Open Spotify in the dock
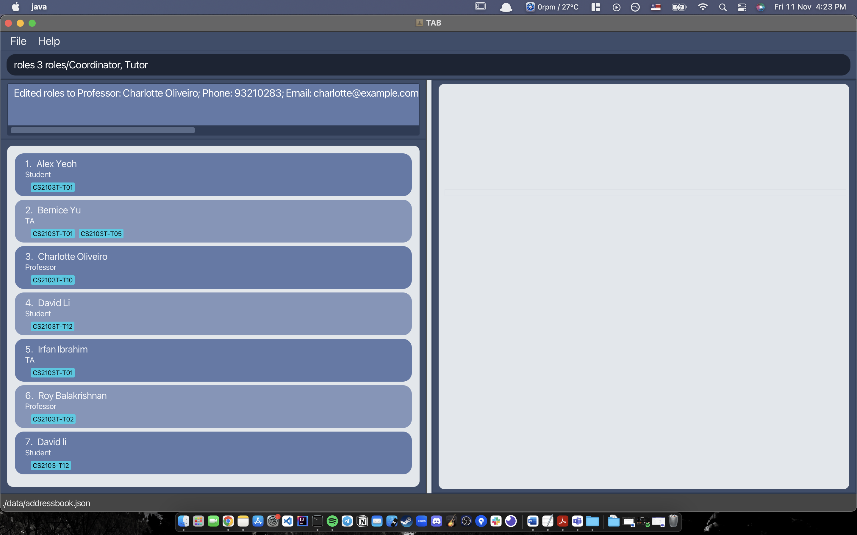This screenshot has height=535, width=857. [332, 521]
